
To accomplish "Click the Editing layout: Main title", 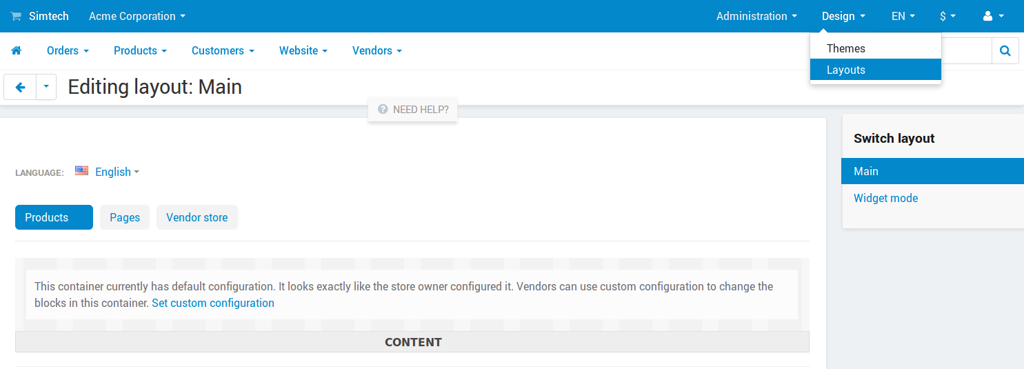I will point(154,87).
